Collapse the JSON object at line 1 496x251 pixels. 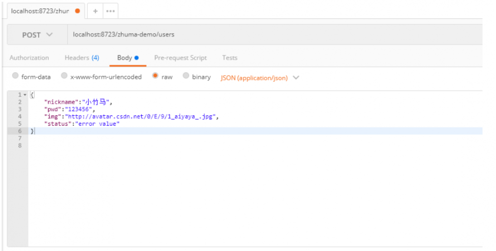25,95
